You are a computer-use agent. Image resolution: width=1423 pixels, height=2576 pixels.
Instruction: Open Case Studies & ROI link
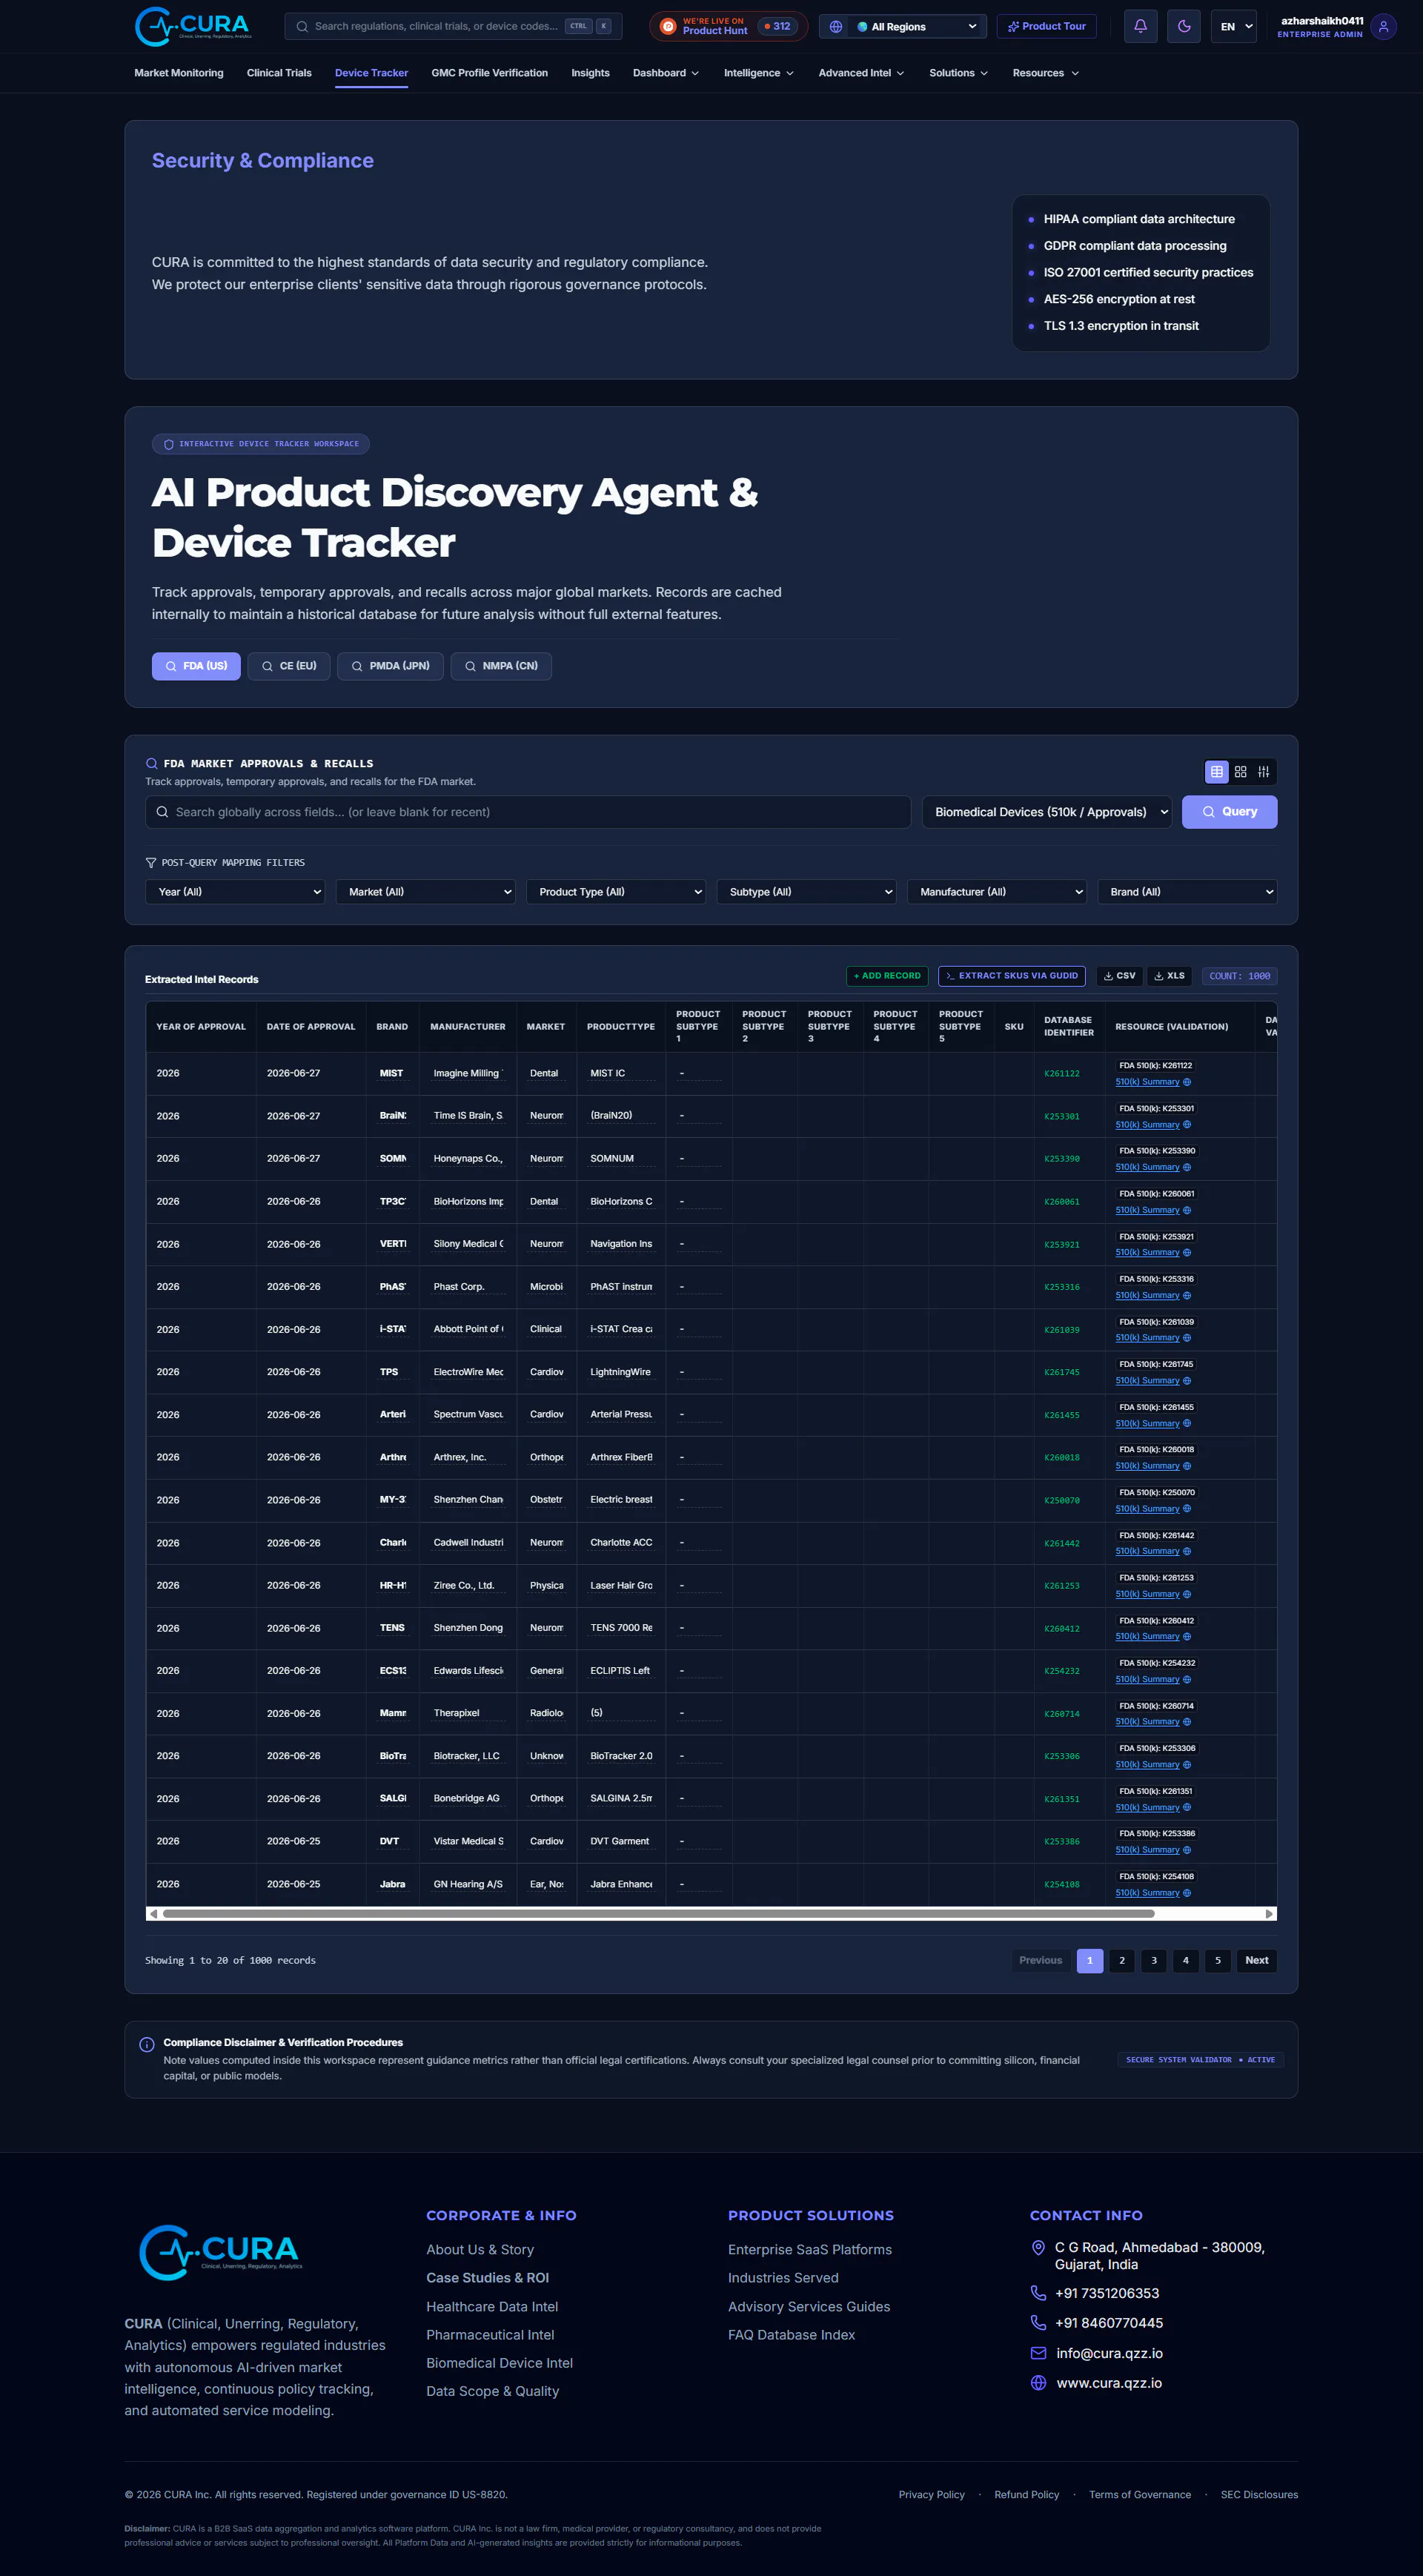[488, 2277]
